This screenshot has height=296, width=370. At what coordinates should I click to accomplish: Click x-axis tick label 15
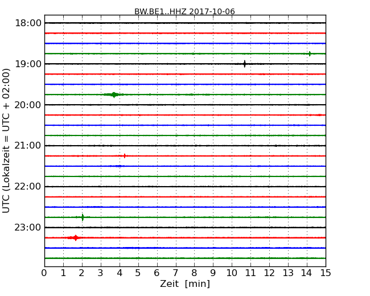coord(326,273)
